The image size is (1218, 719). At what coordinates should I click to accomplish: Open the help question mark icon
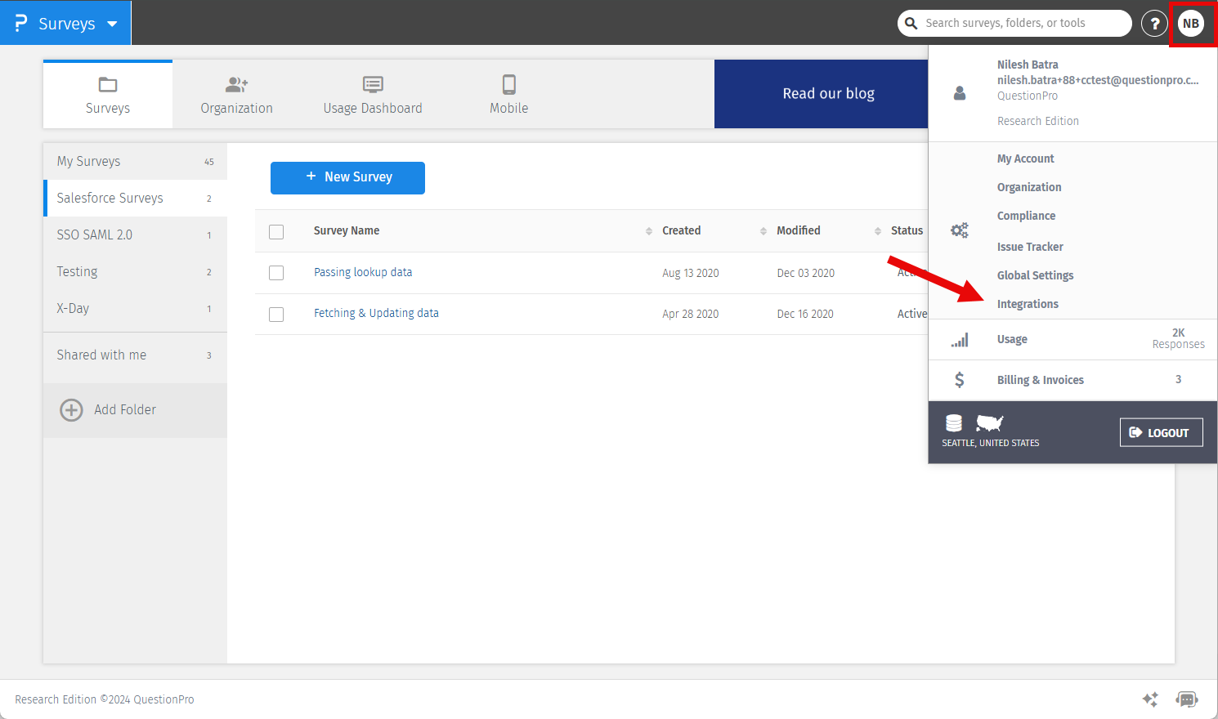(1154, 24)
